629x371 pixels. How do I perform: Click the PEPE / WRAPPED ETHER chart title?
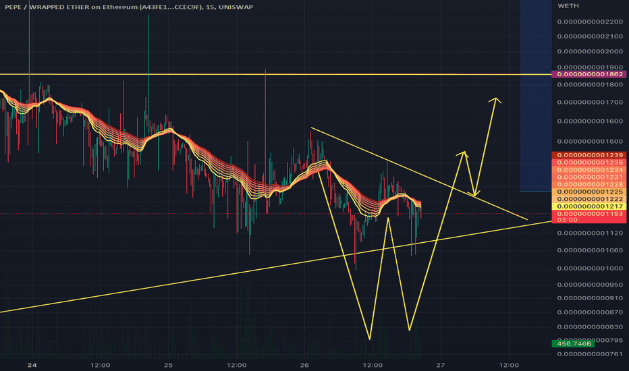(x=129, y=7)
